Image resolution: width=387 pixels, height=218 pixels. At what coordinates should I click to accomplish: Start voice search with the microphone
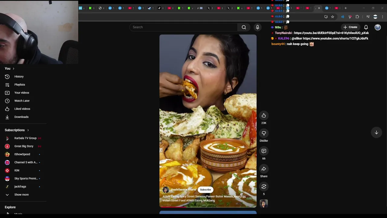258,27
